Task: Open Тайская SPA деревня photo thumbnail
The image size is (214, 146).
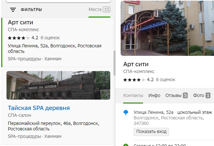Action: [58, 85]
